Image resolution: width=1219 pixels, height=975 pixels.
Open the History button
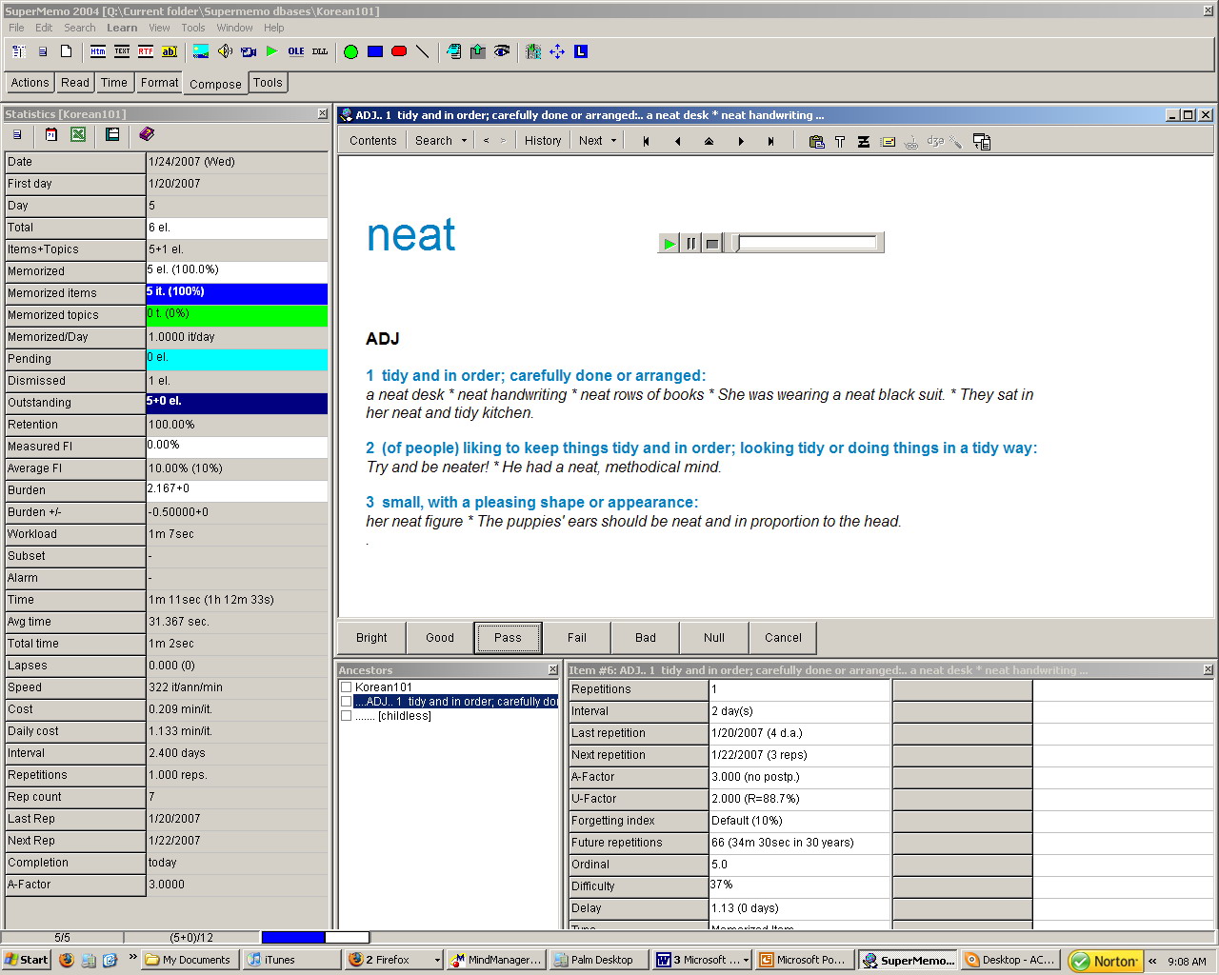coord(543,141)
